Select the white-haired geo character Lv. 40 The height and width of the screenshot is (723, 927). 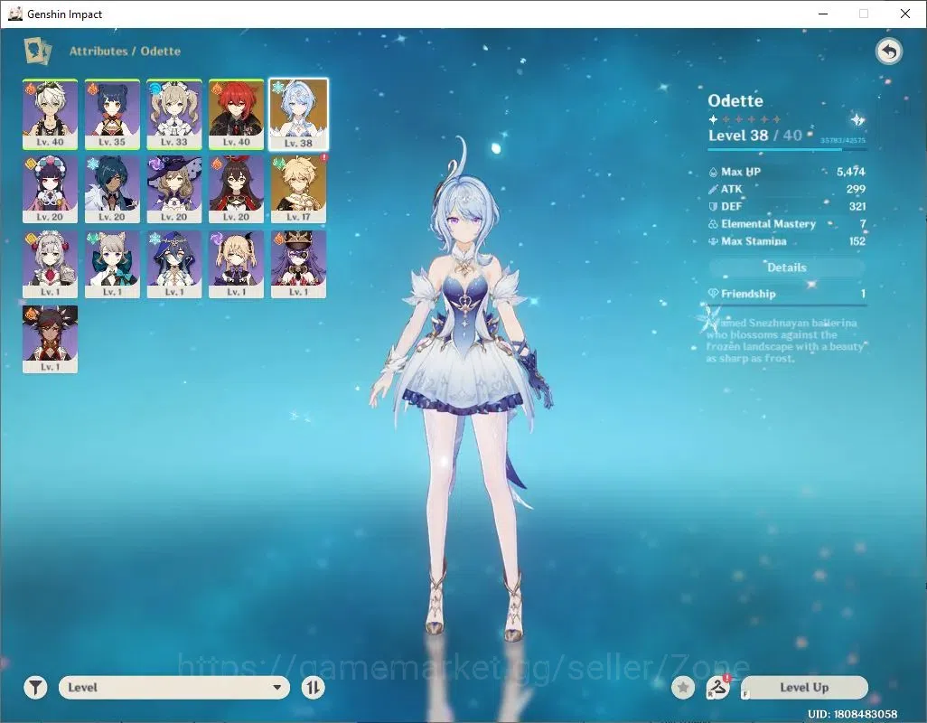pos(51,114)
